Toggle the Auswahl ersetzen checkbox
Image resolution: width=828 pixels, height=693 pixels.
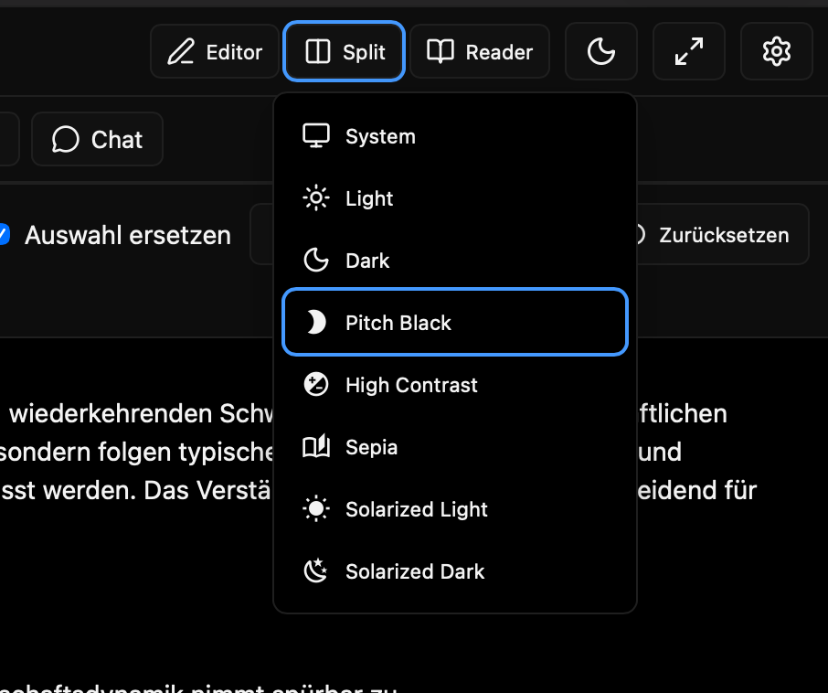[x=4, y=235]
